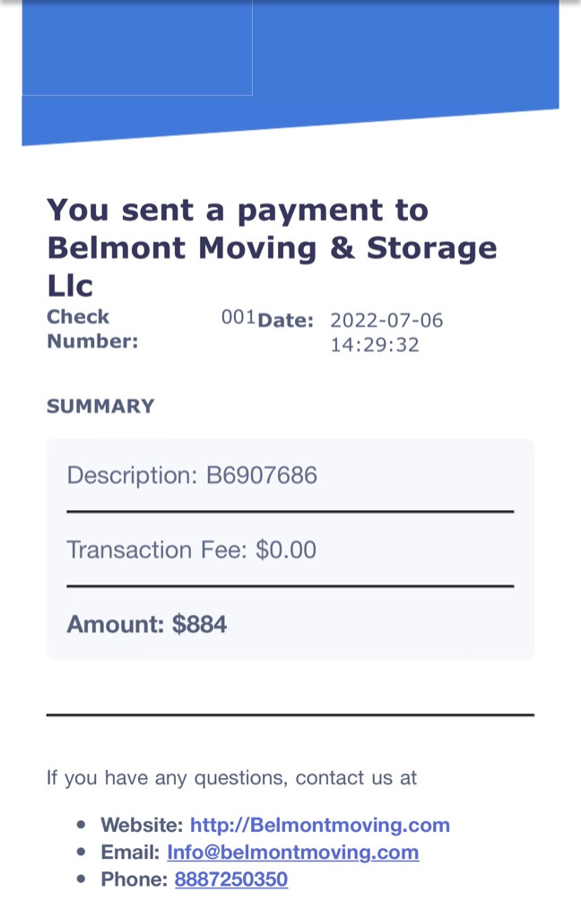Click the "If you have any questions" text

point(231,777)
